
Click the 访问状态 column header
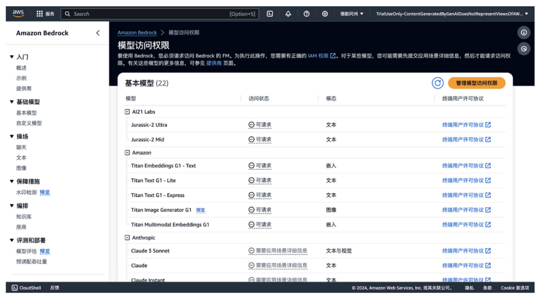[x=258, y=99]
